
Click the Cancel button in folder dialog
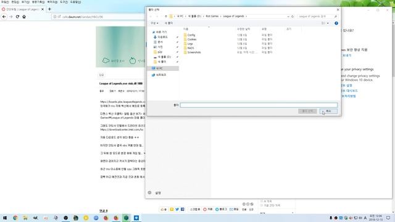(x=328, y=111)
